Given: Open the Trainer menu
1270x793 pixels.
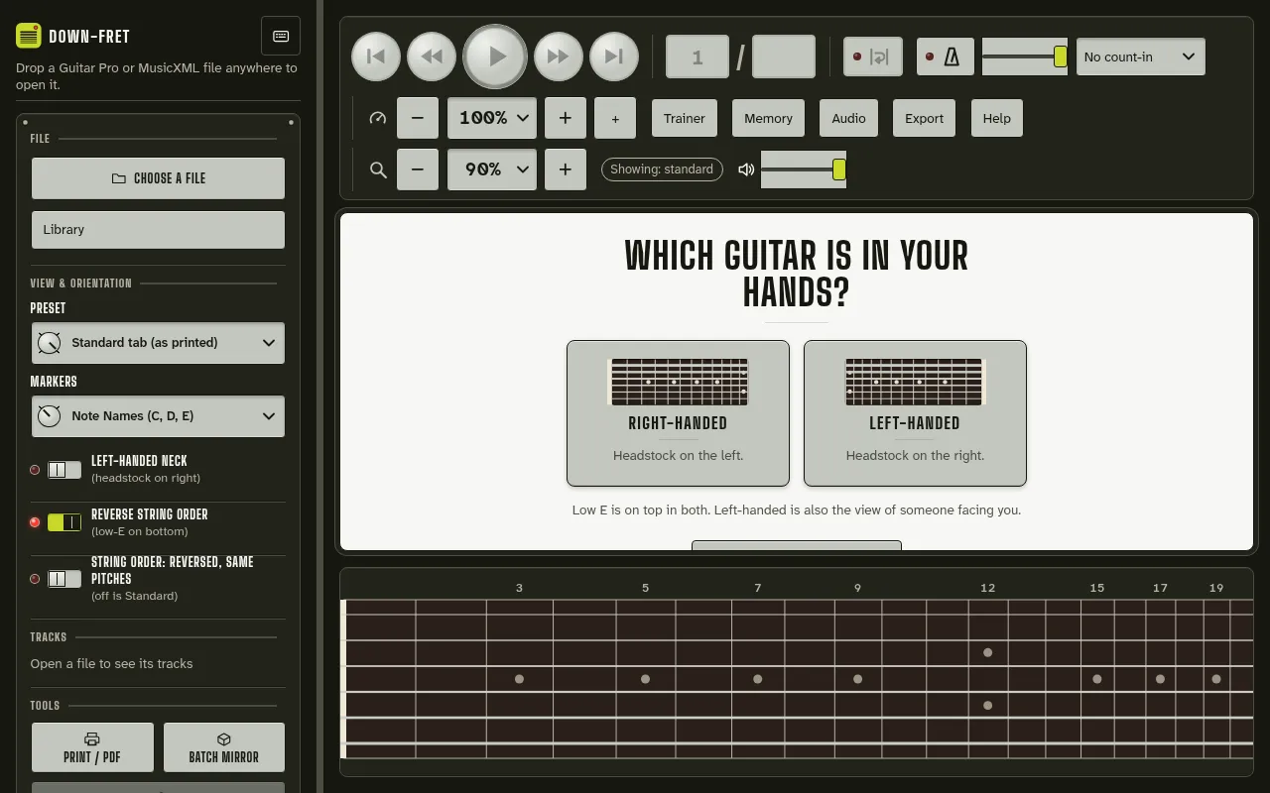Looking at the screenshot, I should (685, 118).
